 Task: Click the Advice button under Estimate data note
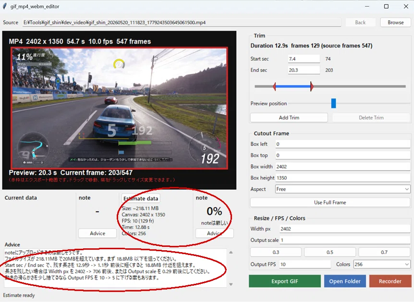click(x=214, y=233)
